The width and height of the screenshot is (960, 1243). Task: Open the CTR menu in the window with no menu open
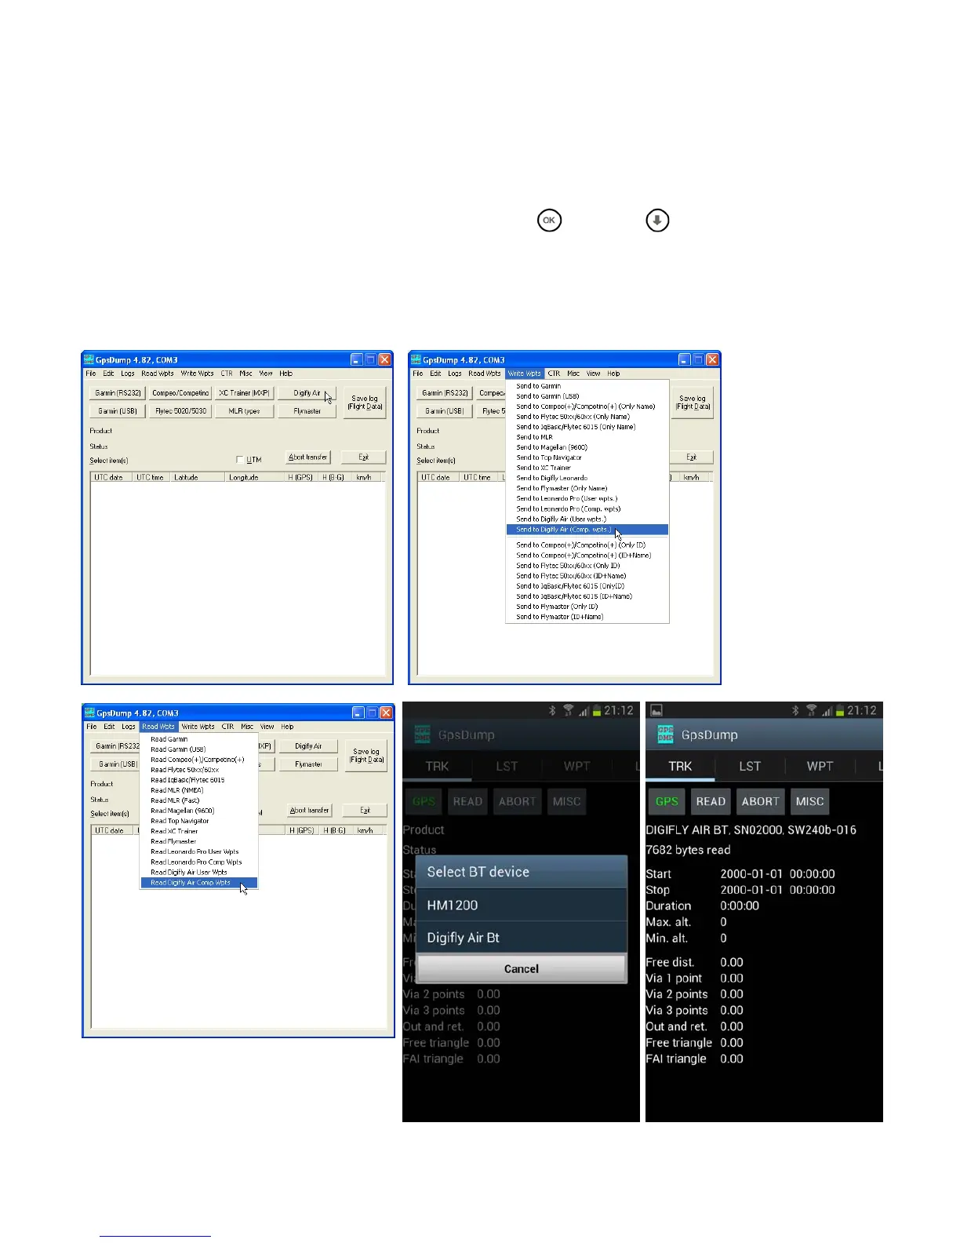(x=227, y=374)
